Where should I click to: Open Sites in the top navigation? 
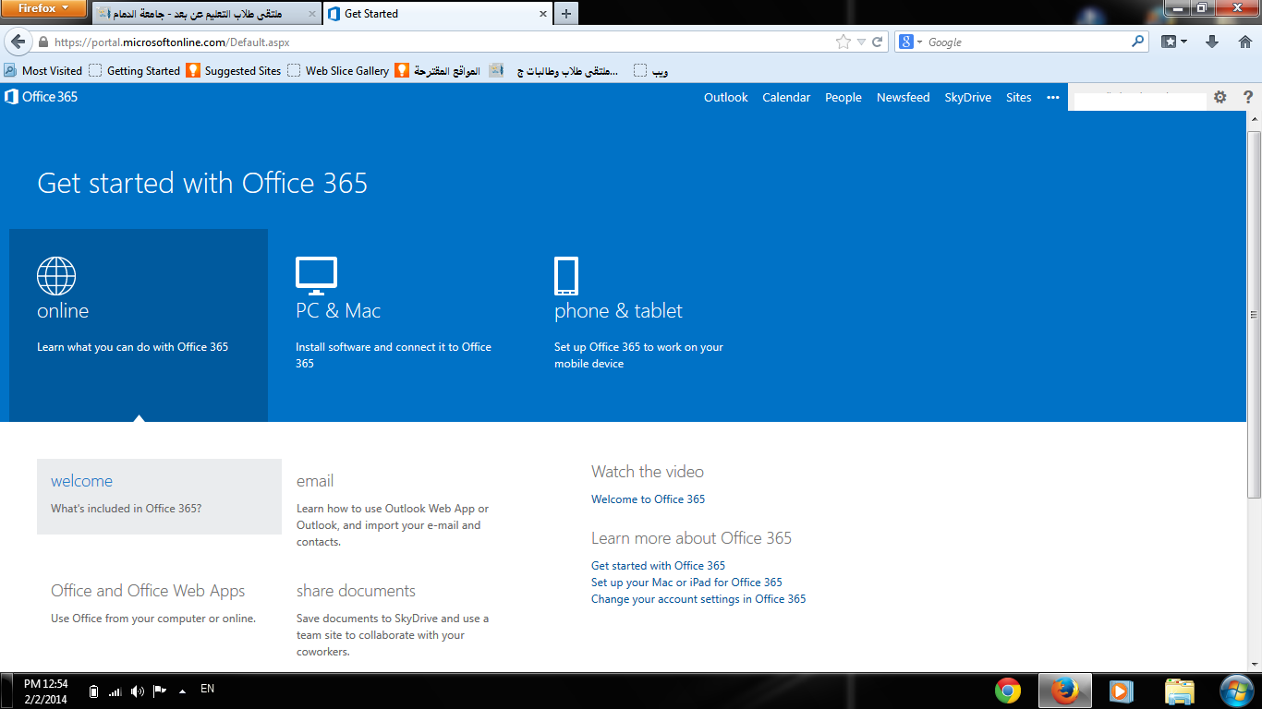[1019, 97]
